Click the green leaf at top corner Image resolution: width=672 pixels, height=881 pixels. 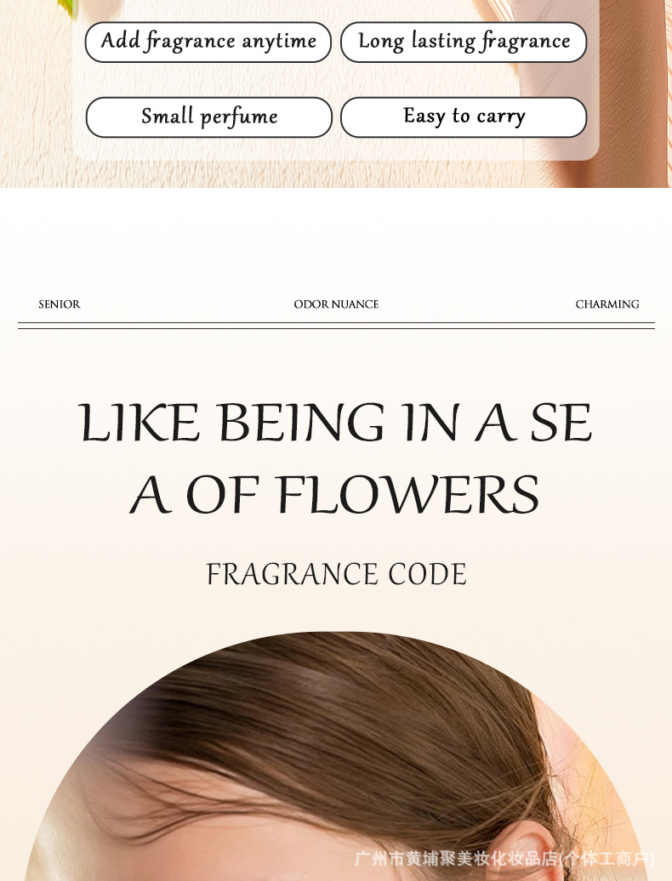click(x=68, y=8)
